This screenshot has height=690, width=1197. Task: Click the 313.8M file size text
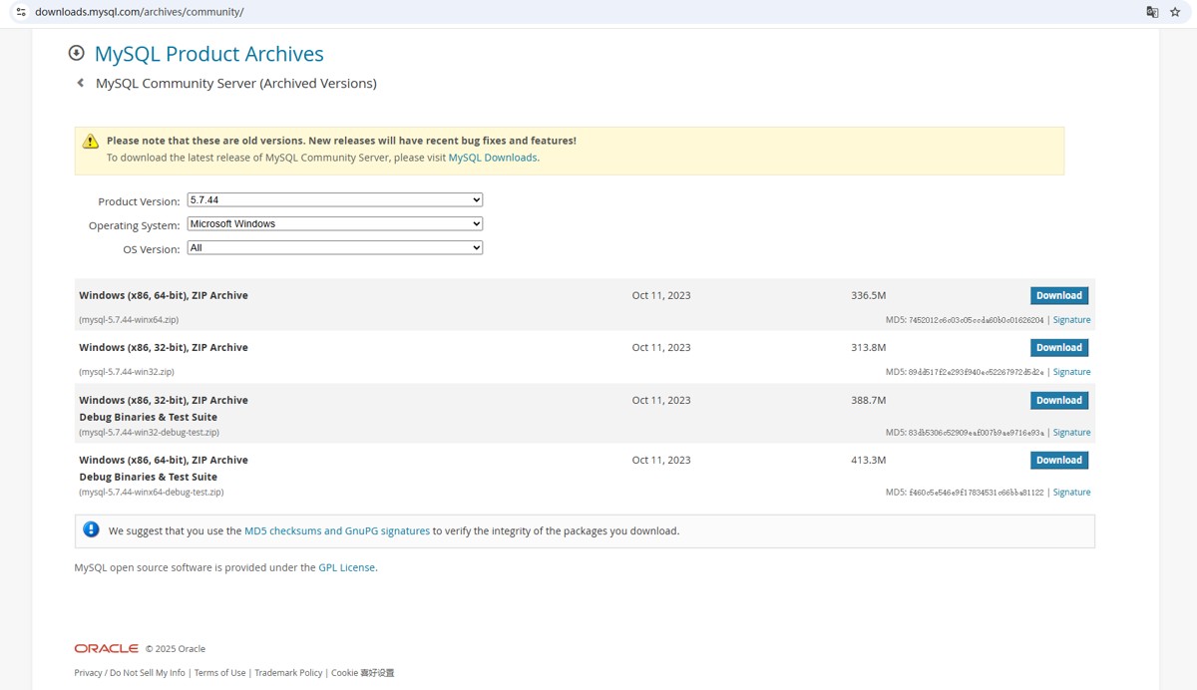(x=869, y=347)
